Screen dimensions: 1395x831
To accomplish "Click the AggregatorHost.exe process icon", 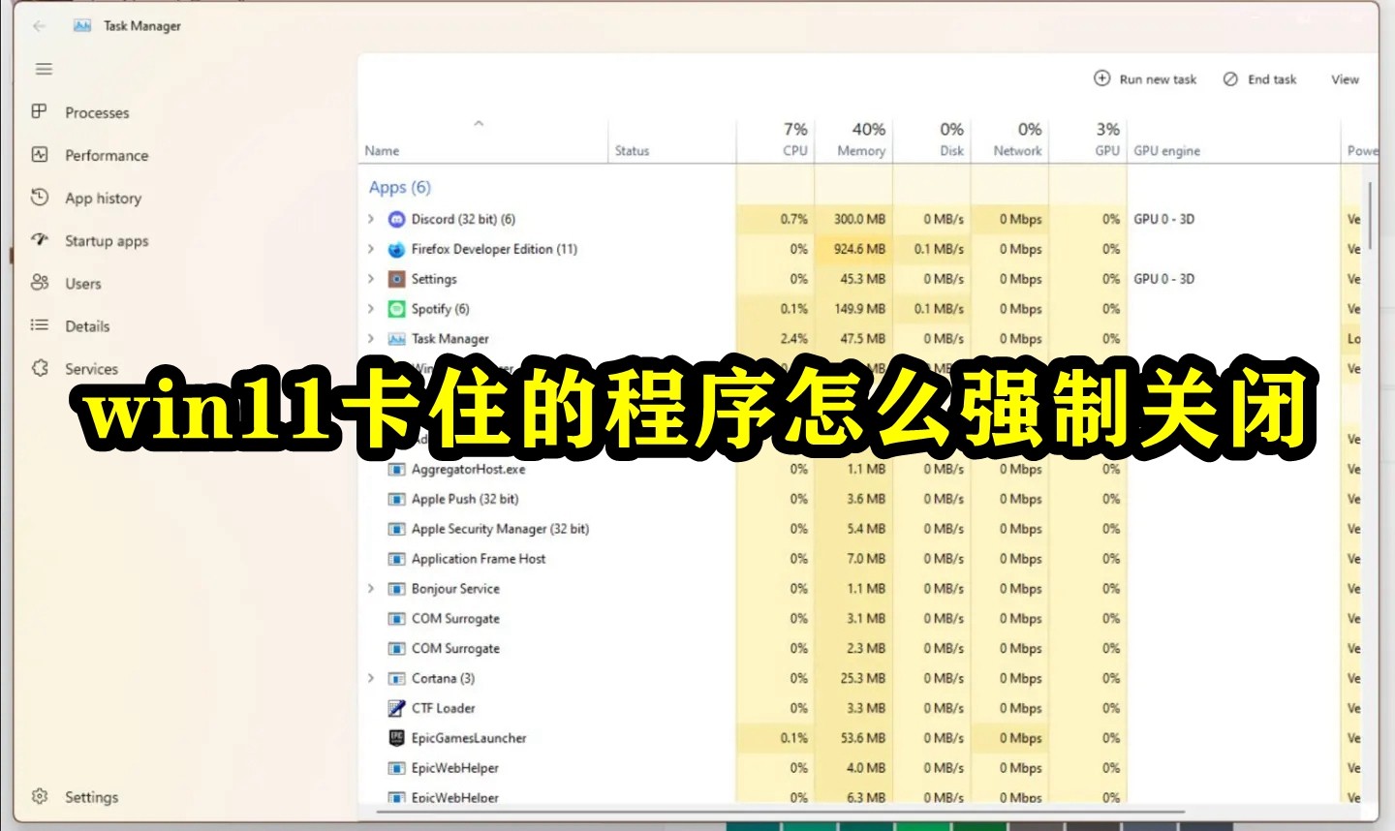I will point(396,470).
